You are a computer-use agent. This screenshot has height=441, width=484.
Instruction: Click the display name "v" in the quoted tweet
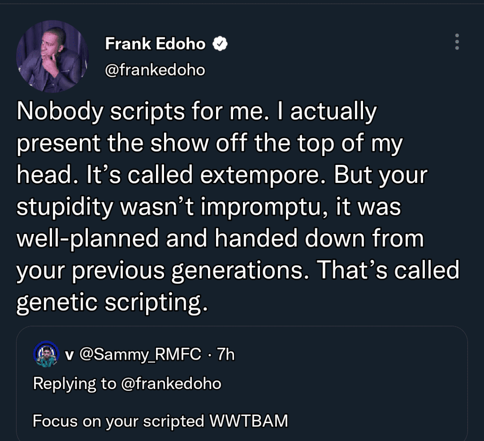point(69,355)
